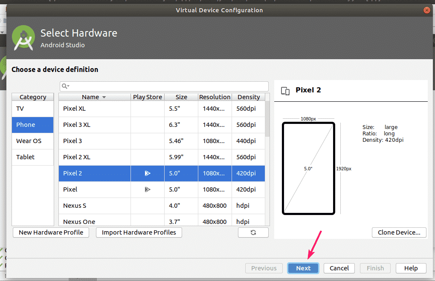
Task: Click the device list vertical scrollbar
Action: tap(267, 119)
